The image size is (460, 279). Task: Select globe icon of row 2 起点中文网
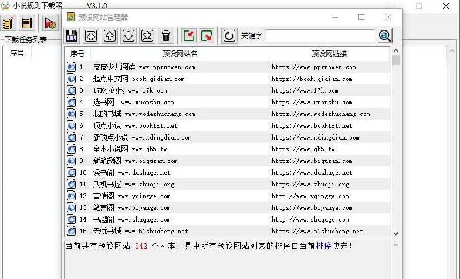click(x=72, y=79)
